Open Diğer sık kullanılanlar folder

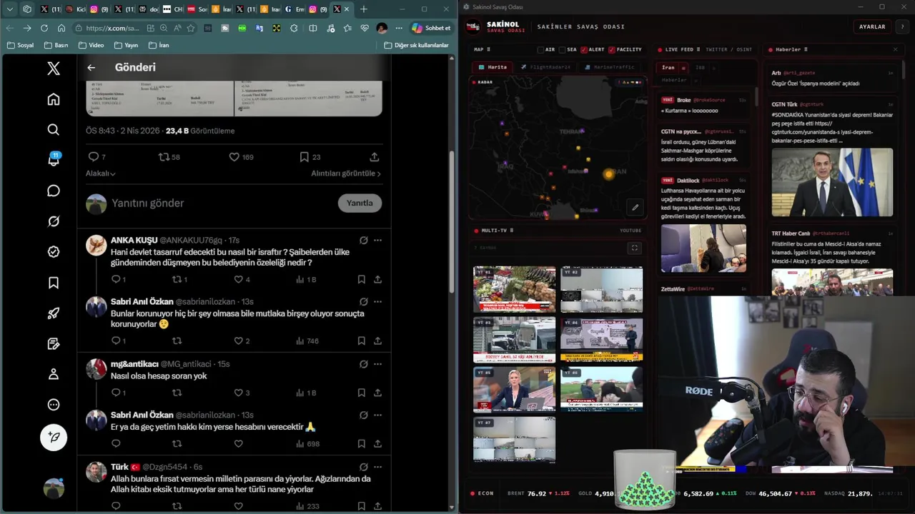[416, 45]
